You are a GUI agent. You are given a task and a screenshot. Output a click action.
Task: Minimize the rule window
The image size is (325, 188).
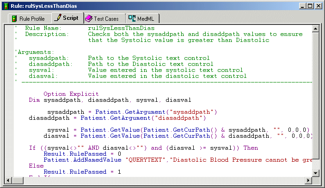click(x=303, y=6)
